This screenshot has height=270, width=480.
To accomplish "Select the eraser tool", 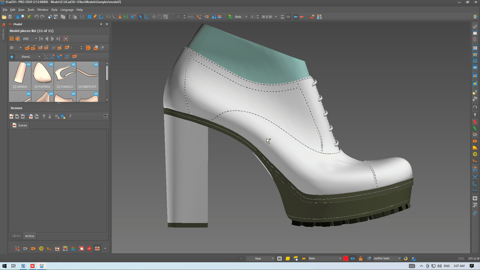I will (50, 17).
